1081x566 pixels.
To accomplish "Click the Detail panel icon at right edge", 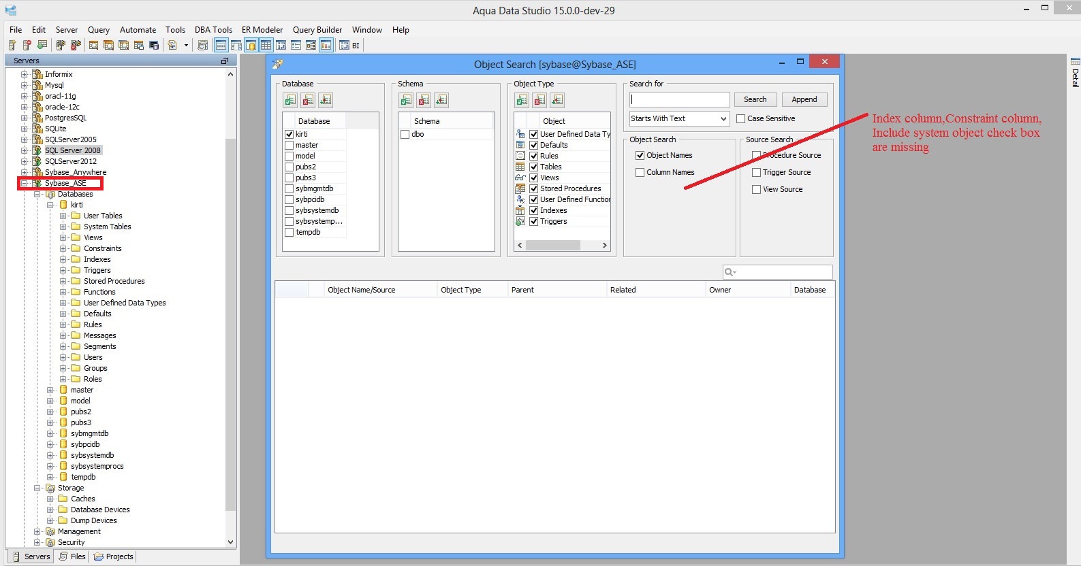I will [x=1075, y=61].
